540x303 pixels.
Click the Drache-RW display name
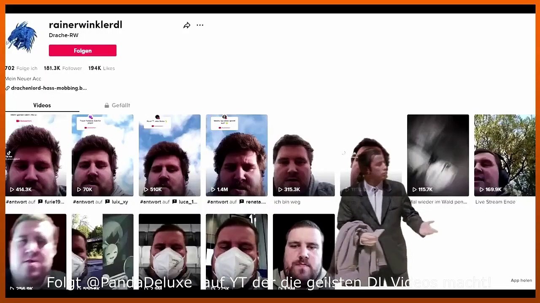64,35
